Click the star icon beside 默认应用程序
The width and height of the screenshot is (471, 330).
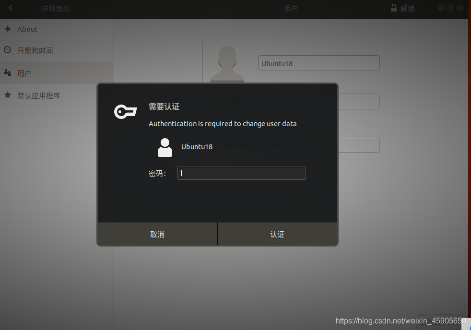tap(8, 95)
